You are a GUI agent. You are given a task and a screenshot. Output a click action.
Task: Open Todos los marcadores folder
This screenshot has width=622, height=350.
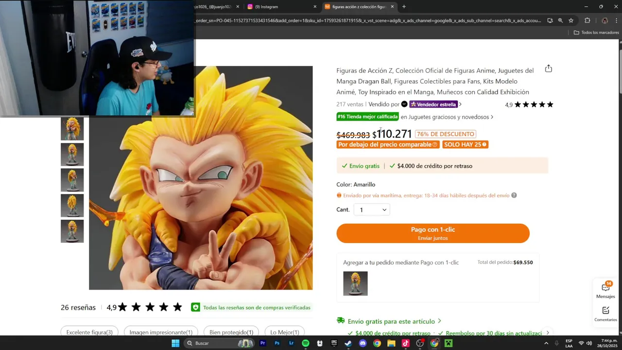click(596, 33)
